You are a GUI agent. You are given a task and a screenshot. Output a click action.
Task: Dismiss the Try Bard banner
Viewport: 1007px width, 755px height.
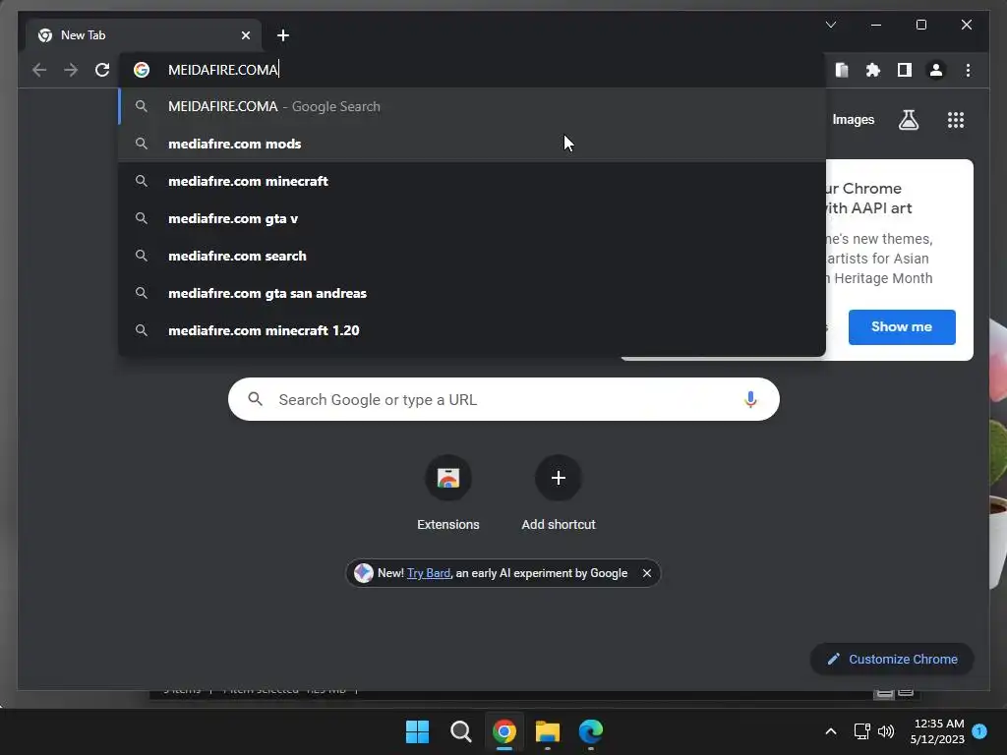click(x=647, y=573)
